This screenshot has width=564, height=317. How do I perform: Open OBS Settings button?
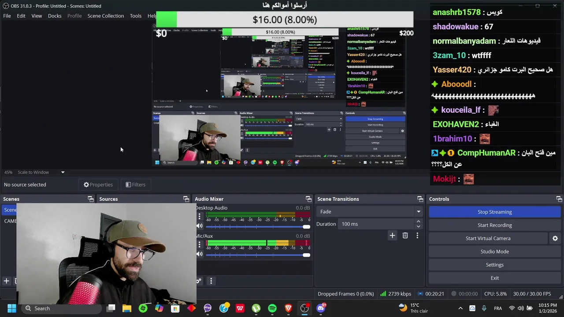pyautogui.click(x=494, y=265)
